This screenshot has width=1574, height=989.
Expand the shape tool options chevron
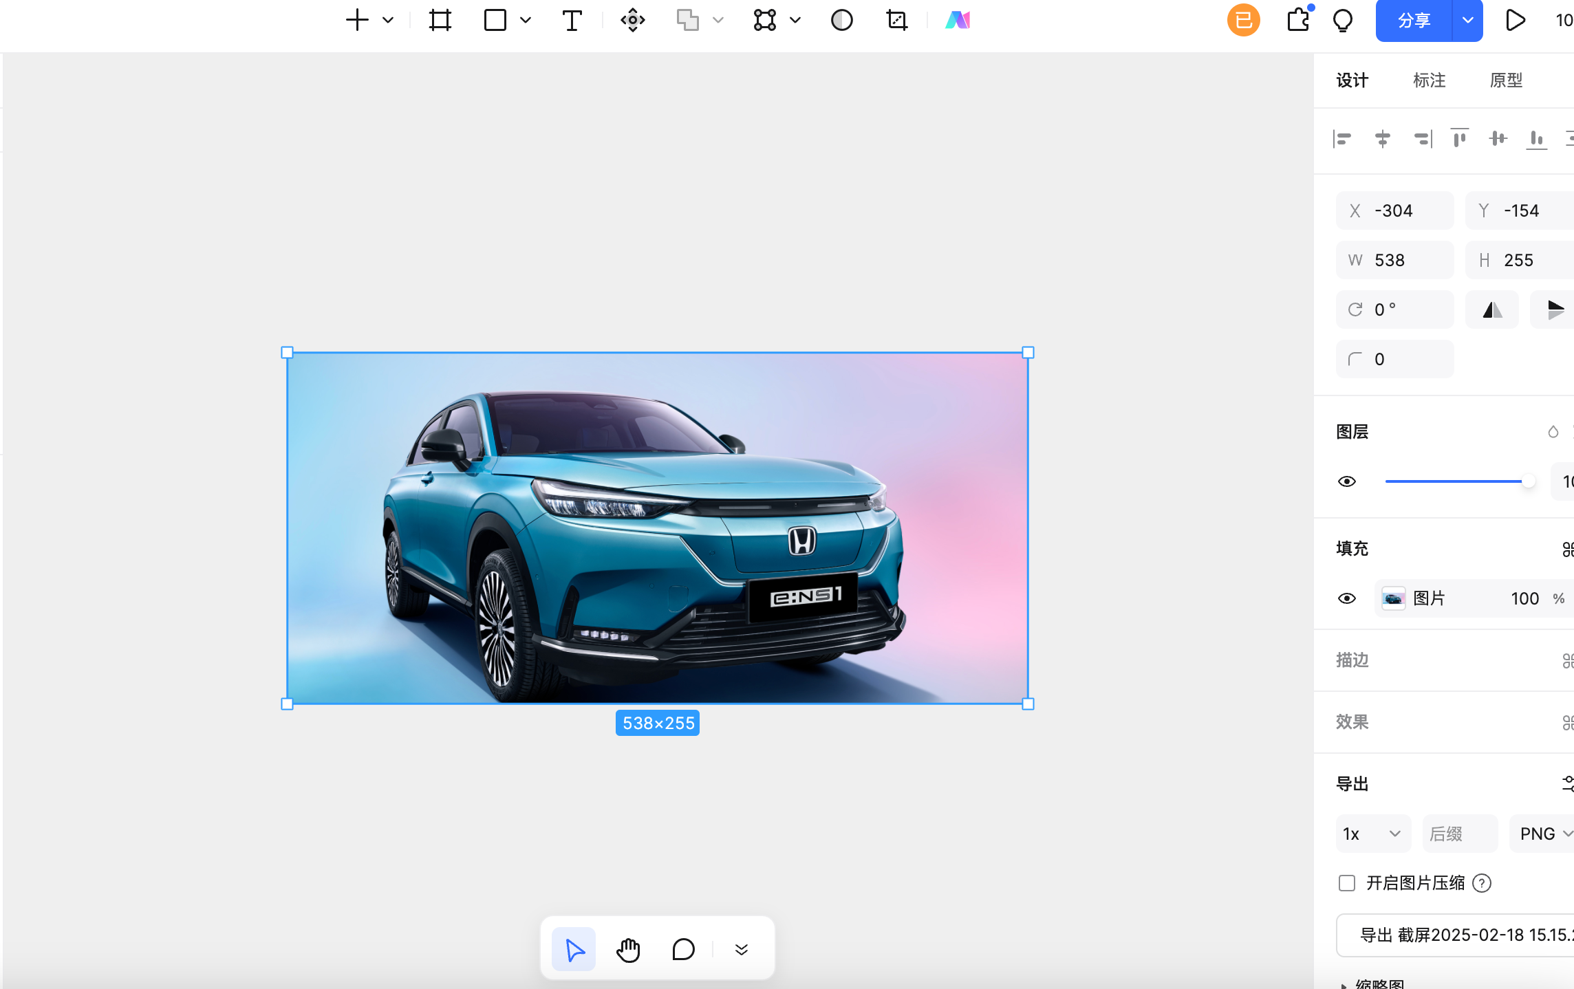[526, 20]
